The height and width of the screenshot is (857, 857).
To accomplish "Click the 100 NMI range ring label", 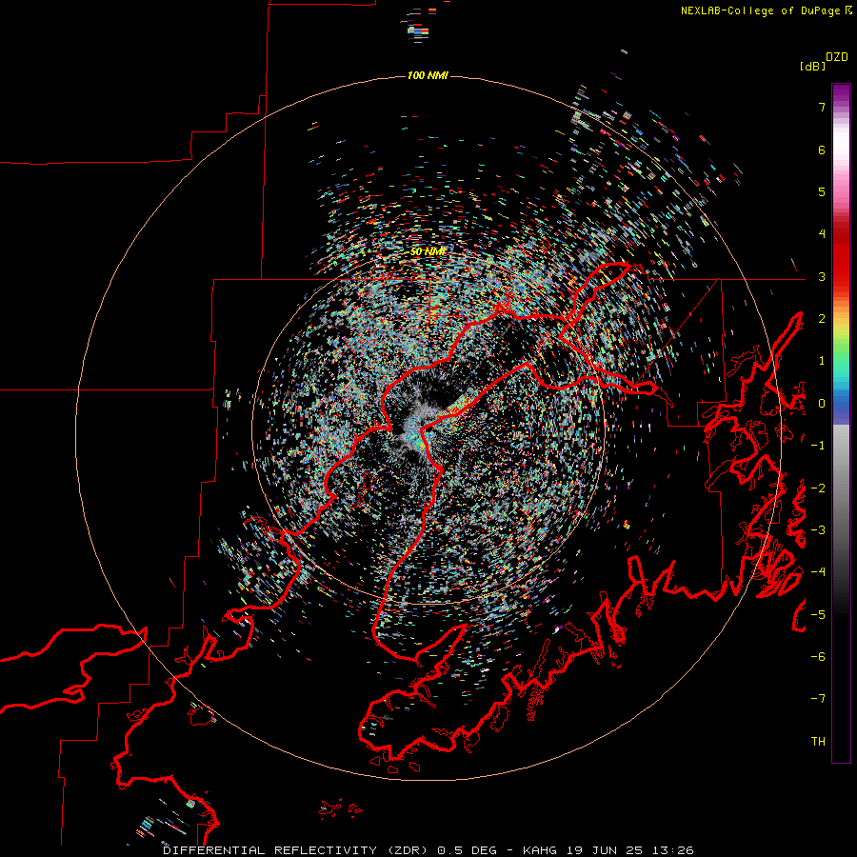I will coord(428,75).
